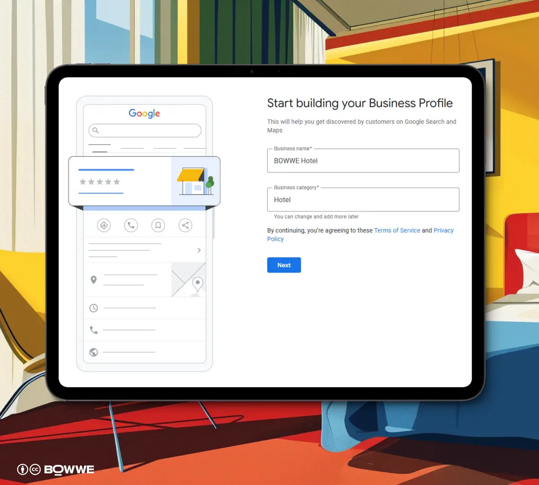Focus the Business name field
Image resolution: width=539 pixels, height=485 pixels.
coord(363,160)
